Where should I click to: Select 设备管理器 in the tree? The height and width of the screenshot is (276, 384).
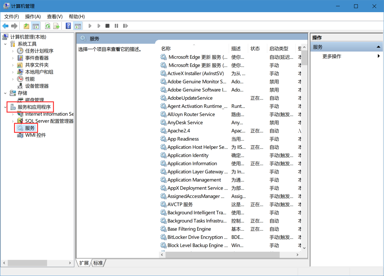(x=37, y=86)
